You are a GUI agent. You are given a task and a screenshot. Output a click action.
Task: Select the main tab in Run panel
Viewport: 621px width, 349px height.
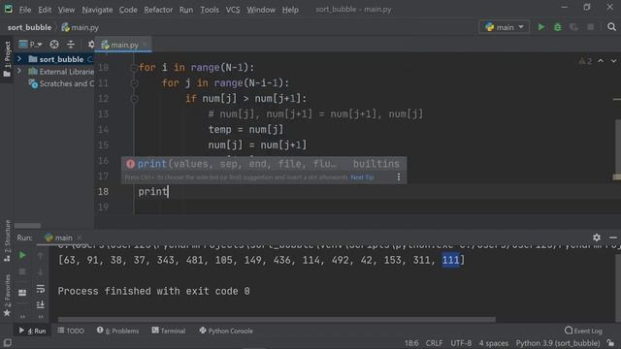[58, 238]
